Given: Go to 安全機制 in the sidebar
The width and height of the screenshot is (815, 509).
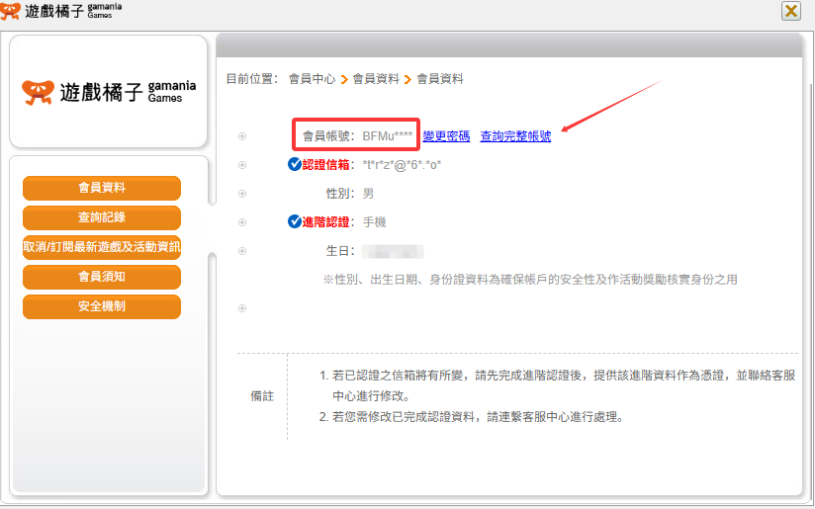Looking at the screenshot, I should point(102,306).
